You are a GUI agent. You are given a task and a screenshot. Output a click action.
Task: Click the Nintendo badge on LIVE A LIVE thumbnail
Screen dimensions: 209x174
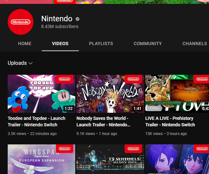[x=201, y=79]
